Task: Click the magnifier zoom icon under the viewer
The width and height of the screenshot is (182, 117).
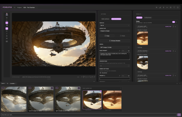Action: [90, 77]
